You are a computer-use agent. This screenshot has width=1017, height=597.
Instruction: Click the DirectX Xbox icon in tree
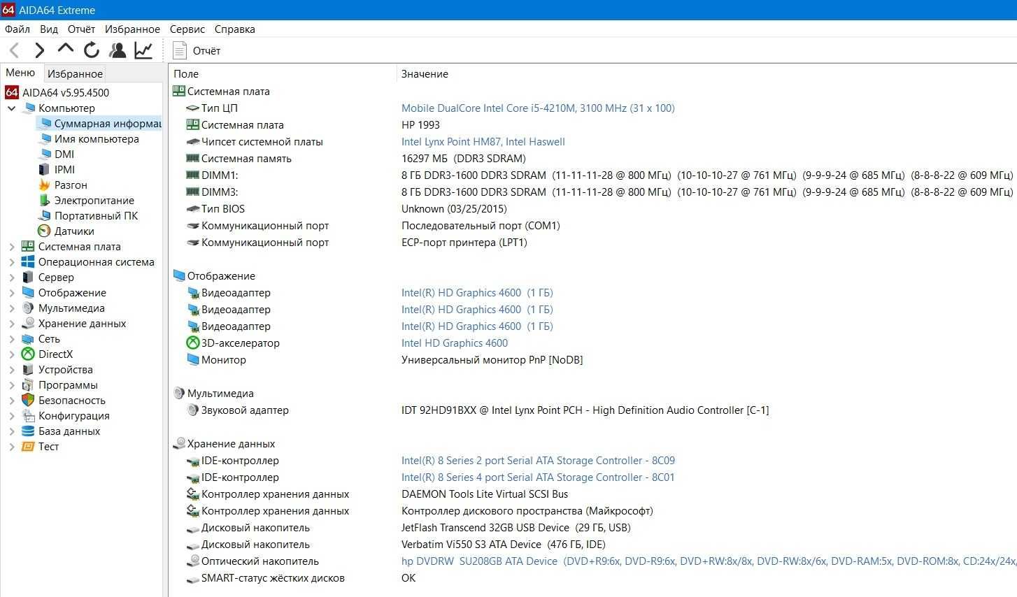point(28,354)
